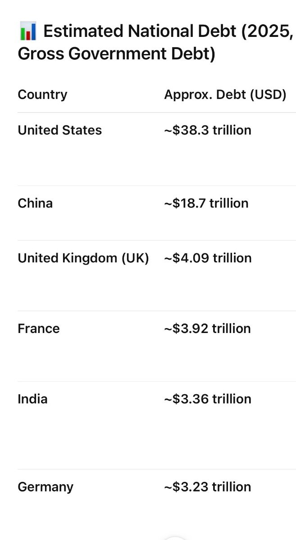Screen dimensions: 296x540
Task: Select the Approx. Debt (USD) column header
Action: (225, 94)
